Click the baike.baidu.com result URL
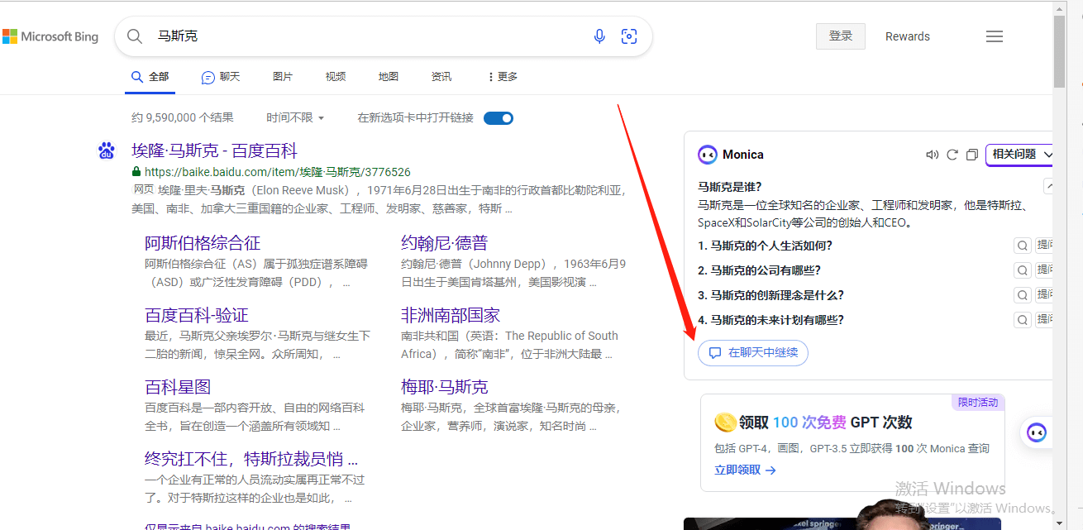This screenshot has width=1083, height=530. 278,172
